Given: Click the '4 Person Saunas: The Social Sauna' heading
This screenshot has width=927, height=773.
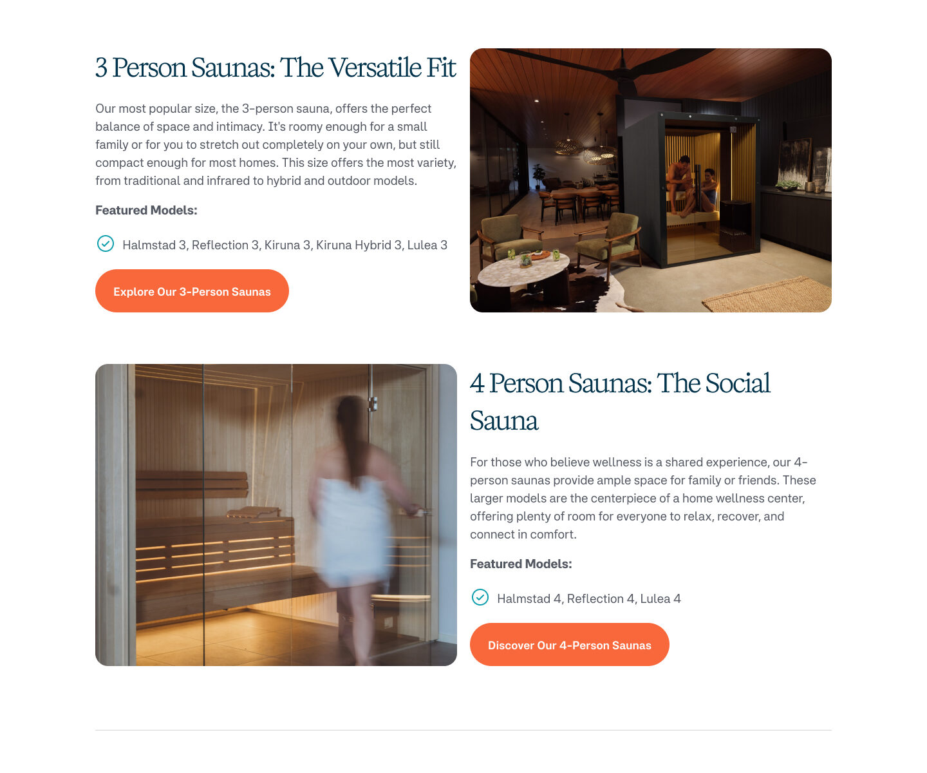Looking at the screenshot, I should click(x=620, y=402).
